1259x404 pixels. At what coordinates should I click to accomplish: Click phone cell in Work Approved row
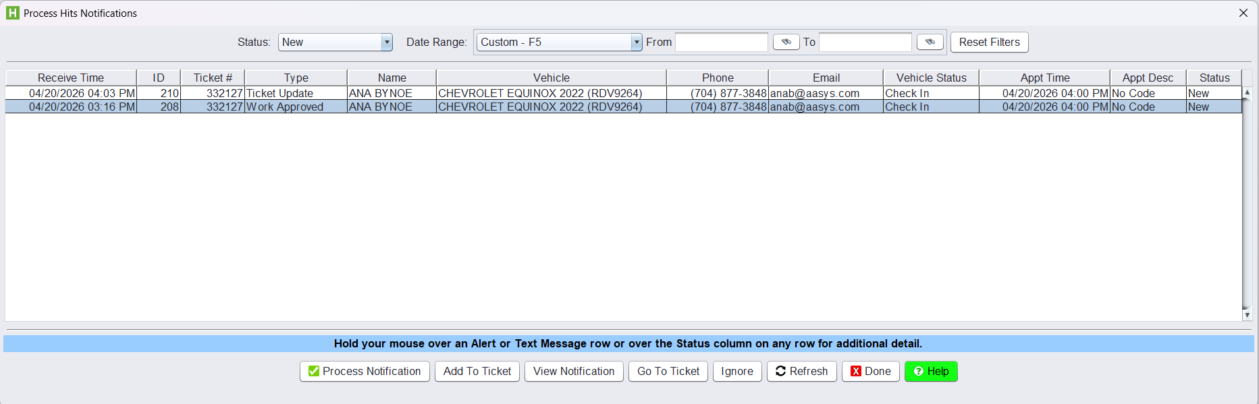pos(718,107)
